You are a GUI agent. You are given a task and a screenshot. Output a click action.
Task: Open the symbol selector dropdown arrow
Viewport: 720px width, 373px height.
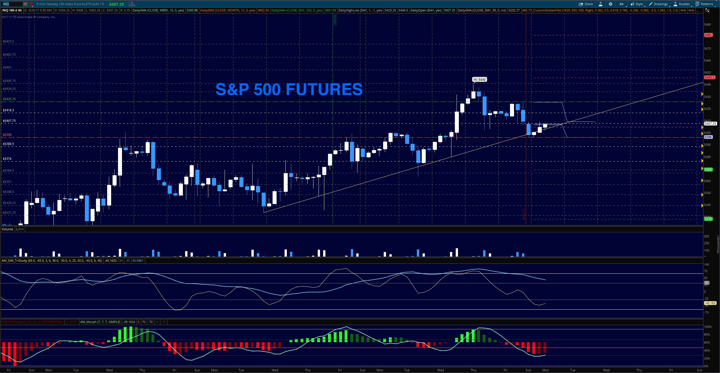point(25,4)
